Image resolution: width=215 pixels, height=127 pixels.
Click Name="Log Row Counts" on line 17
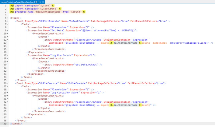click(x=58, y=55)
